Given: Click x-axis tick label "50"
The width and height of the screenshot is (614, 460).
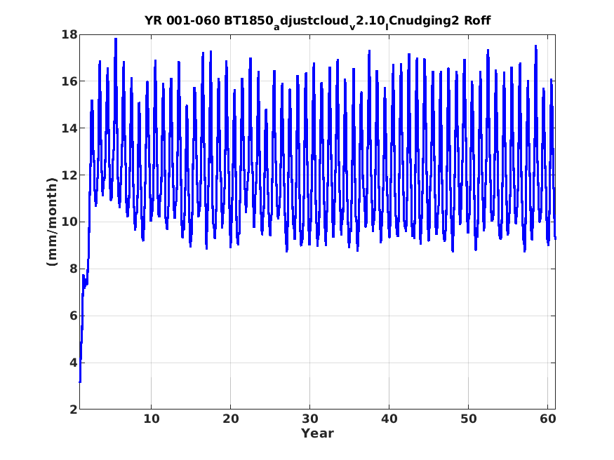Looking at the screenshot, I should pyautogui.click(x=468, y=419).
